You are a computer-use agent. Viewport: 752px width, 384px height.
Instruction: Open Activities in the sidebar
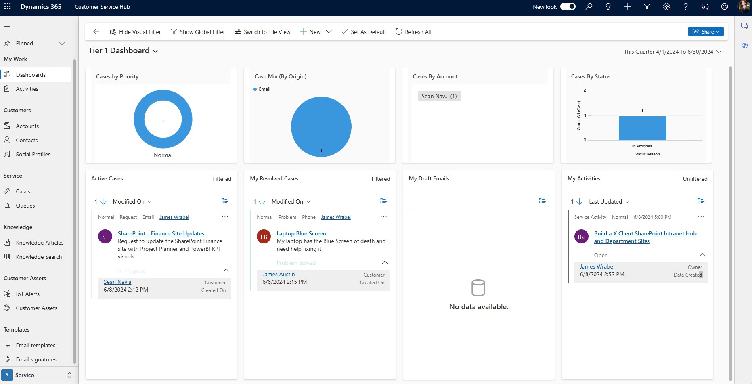tap(36, 89)
